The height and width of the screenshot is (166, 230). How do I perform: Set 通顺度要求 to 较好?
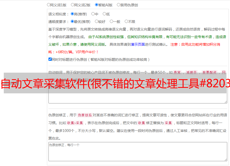(x=96, y=21)
